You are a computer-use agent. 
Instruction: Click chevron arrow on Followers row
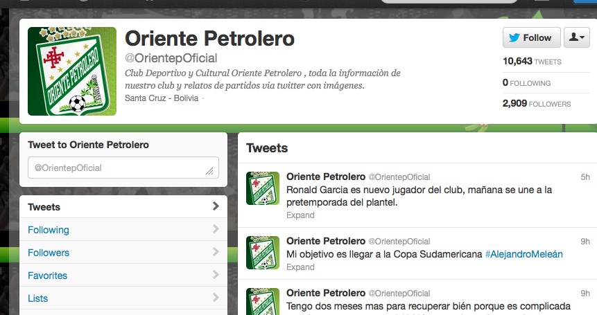tap(216, 251)
